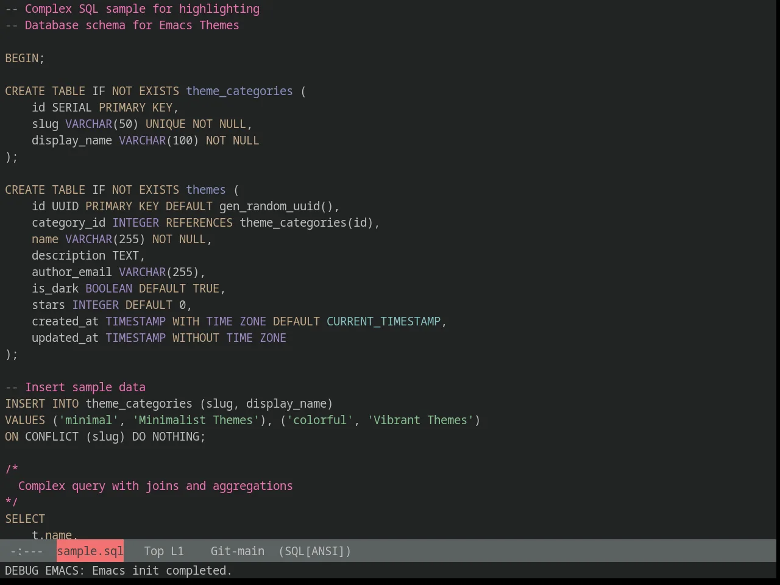Click the top comment 'Complex SQL sample for highlighting'
Image resolution: width=780 pixels, height=585 pixels.
tap(142, 9)
